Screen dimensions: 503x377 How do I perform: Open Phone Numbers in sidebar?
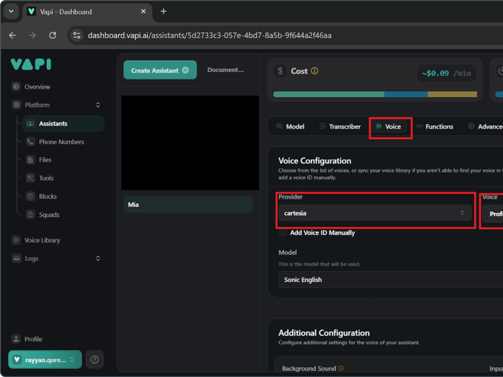(61, 142)
